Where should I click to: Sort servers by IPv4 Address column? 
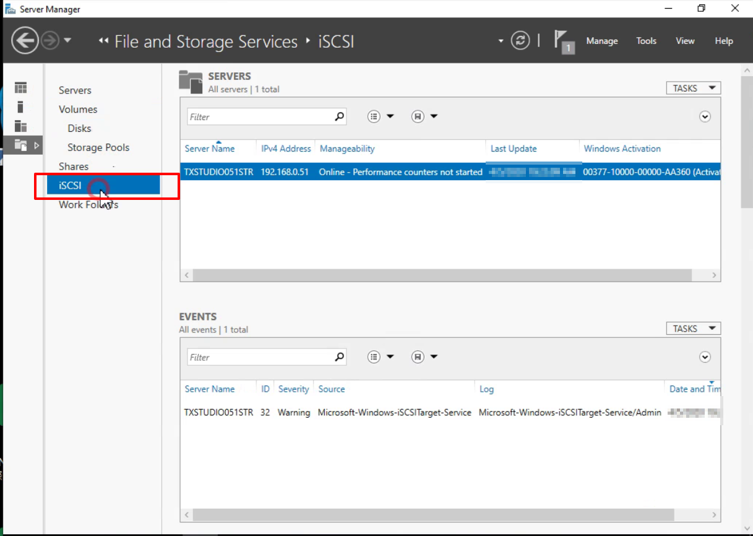[286, 149]
